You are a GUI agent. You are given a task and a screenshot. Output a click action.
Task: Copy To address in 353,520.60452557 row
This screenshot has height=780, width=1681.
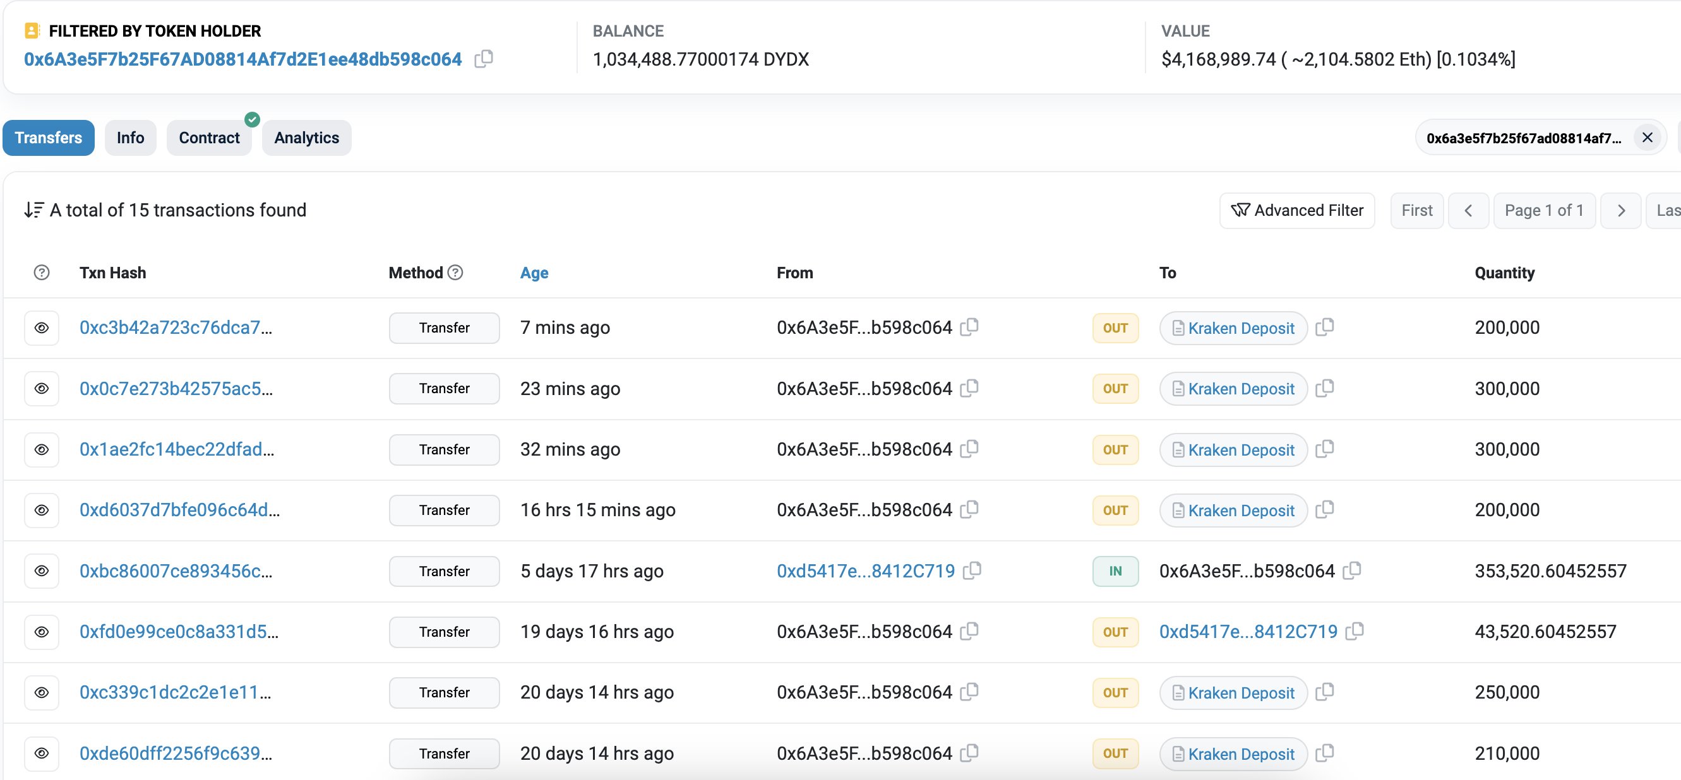(x=1352, y=570)
